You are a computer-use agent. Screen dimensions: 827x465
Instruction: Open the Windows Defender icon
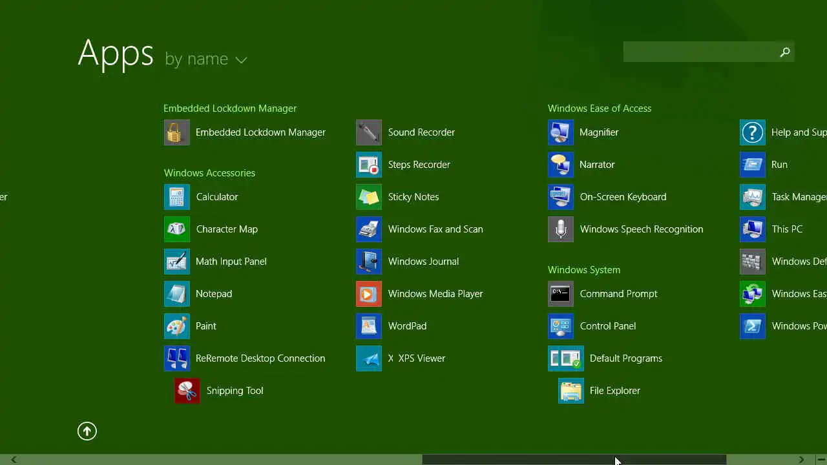click(753, 262)
